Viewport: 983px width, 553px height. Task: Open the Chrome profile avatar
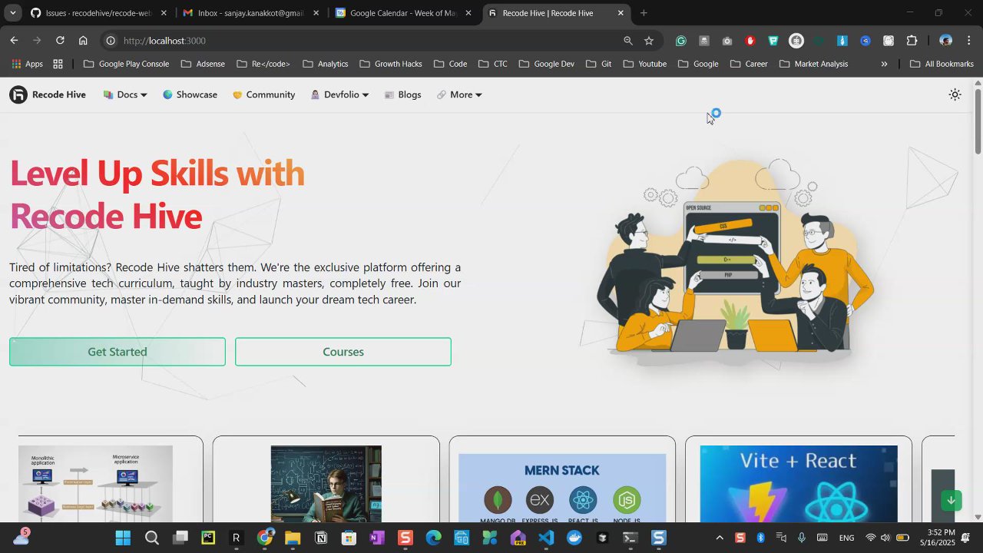(x=946, y=41)
